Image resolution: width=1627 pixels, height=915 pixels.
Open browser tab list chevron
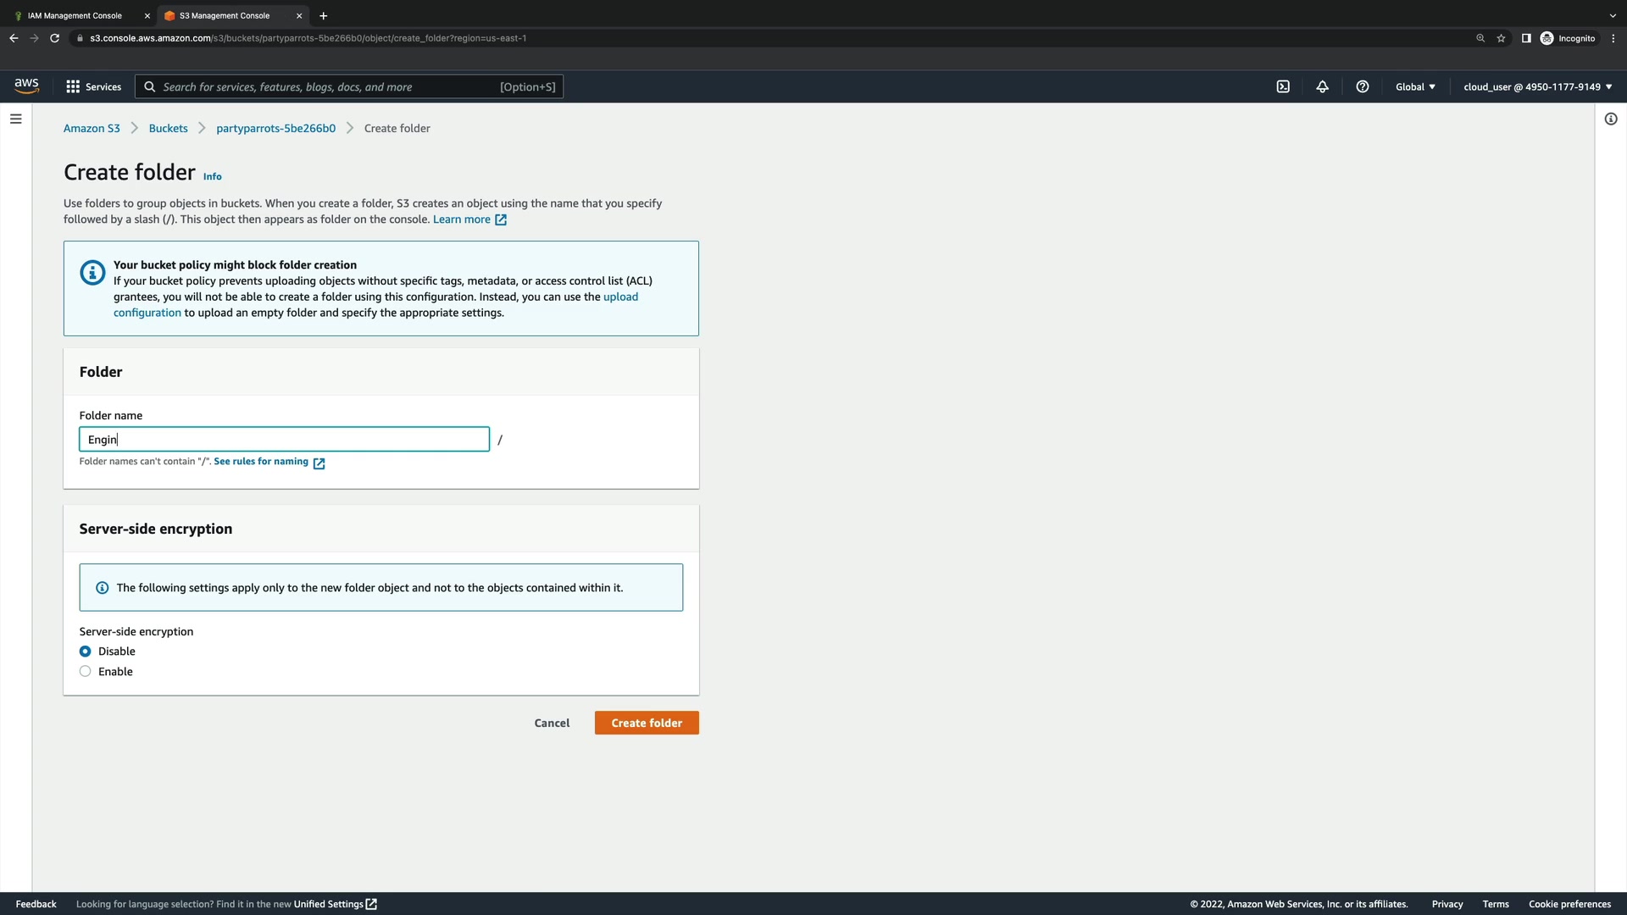1612,15
